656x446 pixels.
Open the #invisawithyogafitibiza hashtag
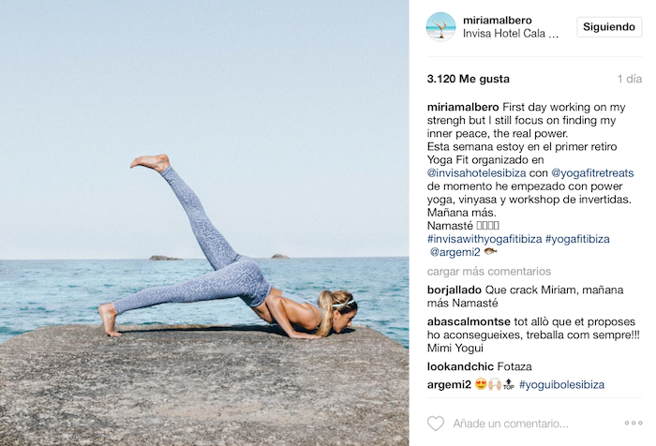(485, 239)
